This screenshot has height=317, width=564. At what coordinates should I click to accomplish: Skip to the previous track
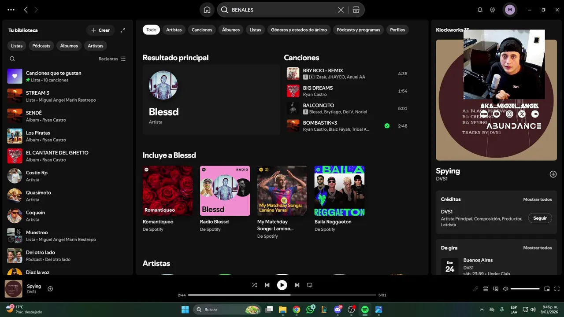(267, 285)
